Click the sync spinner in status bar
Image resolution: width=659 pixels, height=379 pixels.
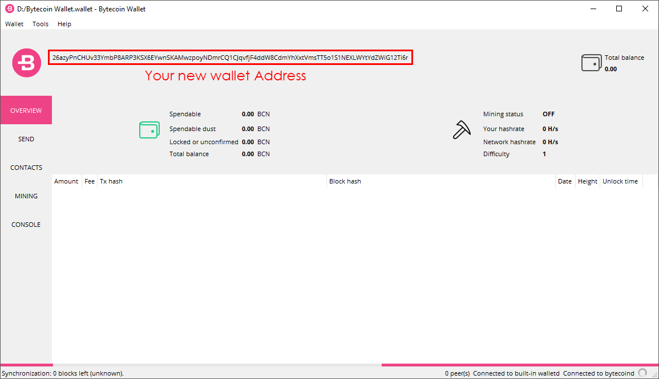(x=642, y=373)
